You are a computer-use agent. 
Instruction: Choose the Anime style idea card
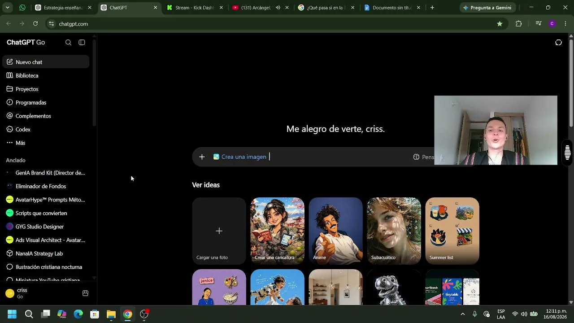[335, 231]
